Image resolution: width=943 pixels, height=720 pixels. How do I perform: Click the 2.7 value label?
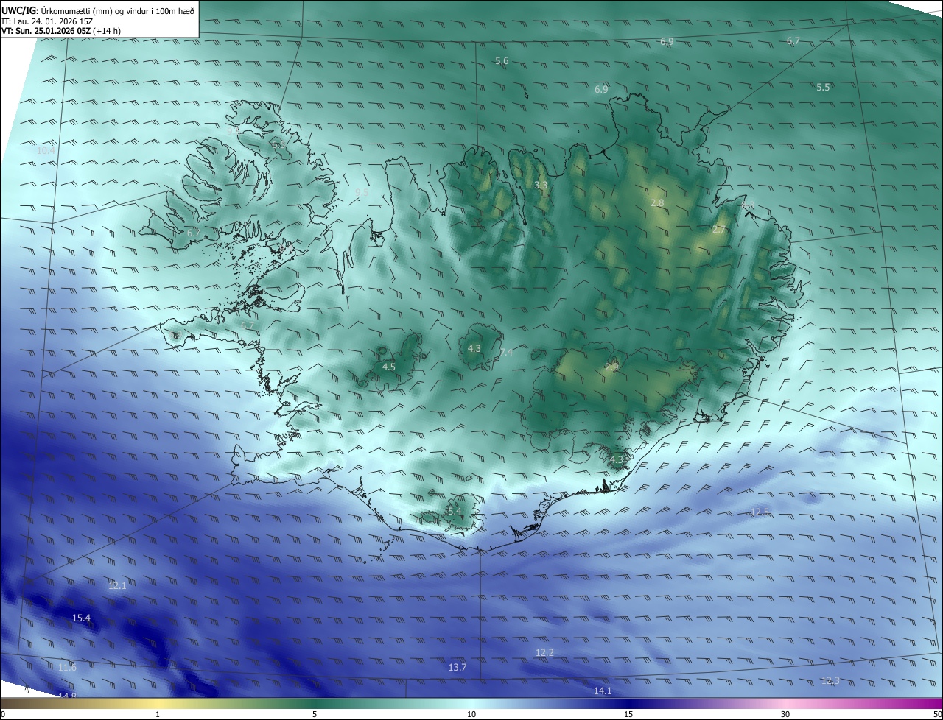point(718,230)
